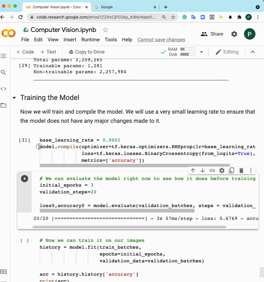Click the Disk usage bar
264x282 pixels.
(x=188, y=54)
